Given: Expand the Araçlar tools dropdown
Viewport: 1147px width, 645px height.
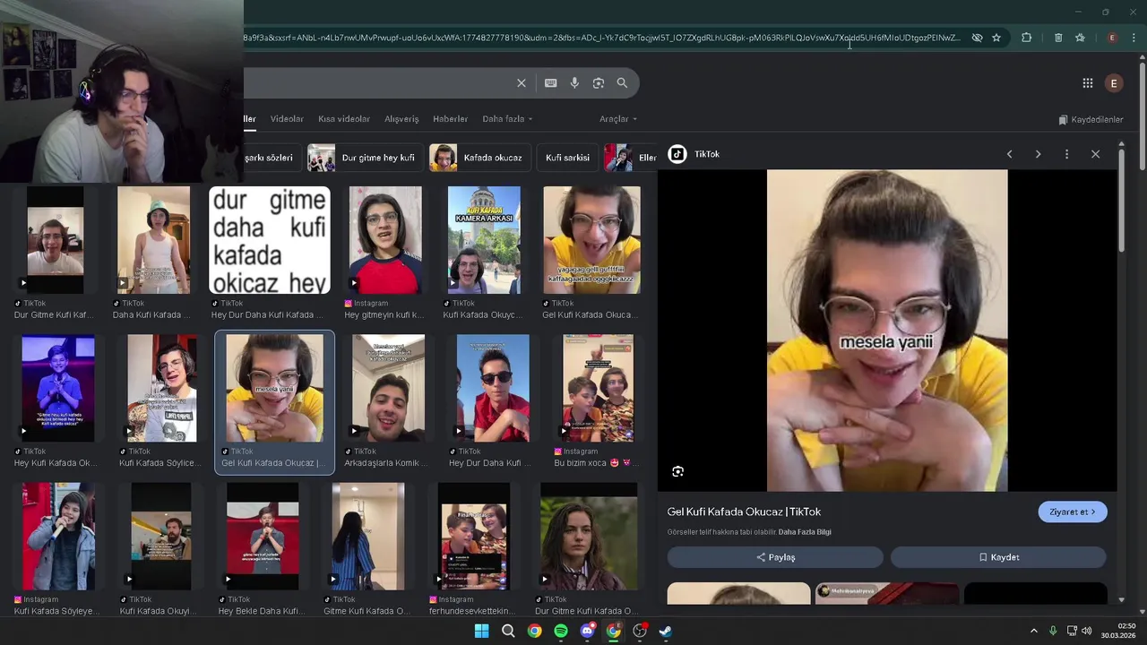Looking at the screenshot, I should (618, 119).
